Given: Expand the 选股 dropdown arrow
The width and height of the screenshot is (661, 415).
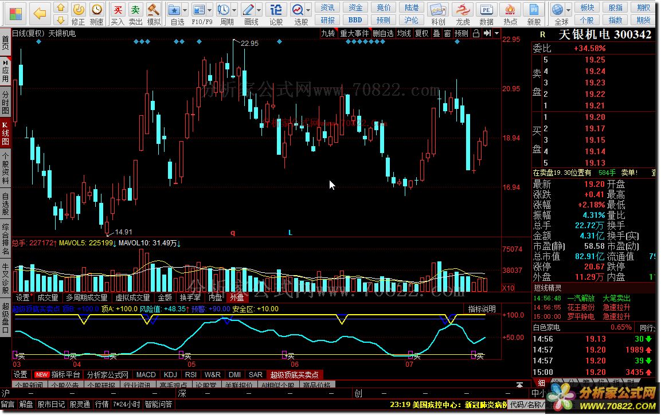Looking at the screenshot, I should coord(308,10).
